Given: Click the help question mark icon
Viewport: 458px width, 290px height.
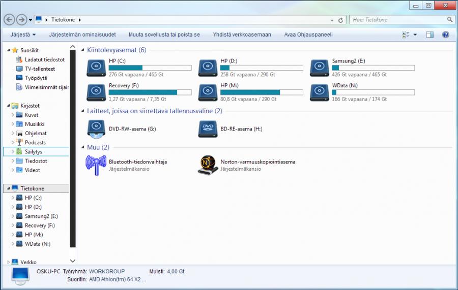Looking at the screenshot, I should point(446,35).
